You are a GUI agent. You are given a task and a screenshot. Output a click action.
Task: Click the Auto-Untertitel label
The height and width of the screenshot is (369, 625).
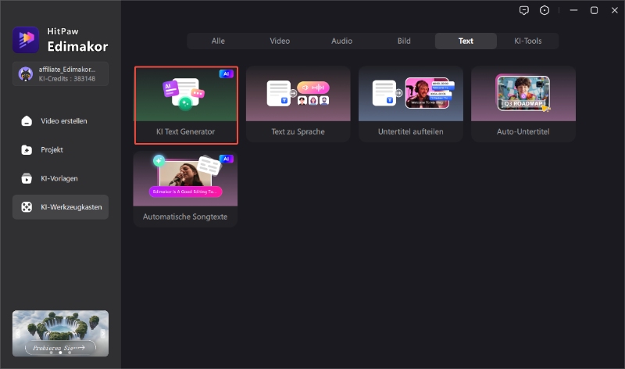click(x=523, y=131)
